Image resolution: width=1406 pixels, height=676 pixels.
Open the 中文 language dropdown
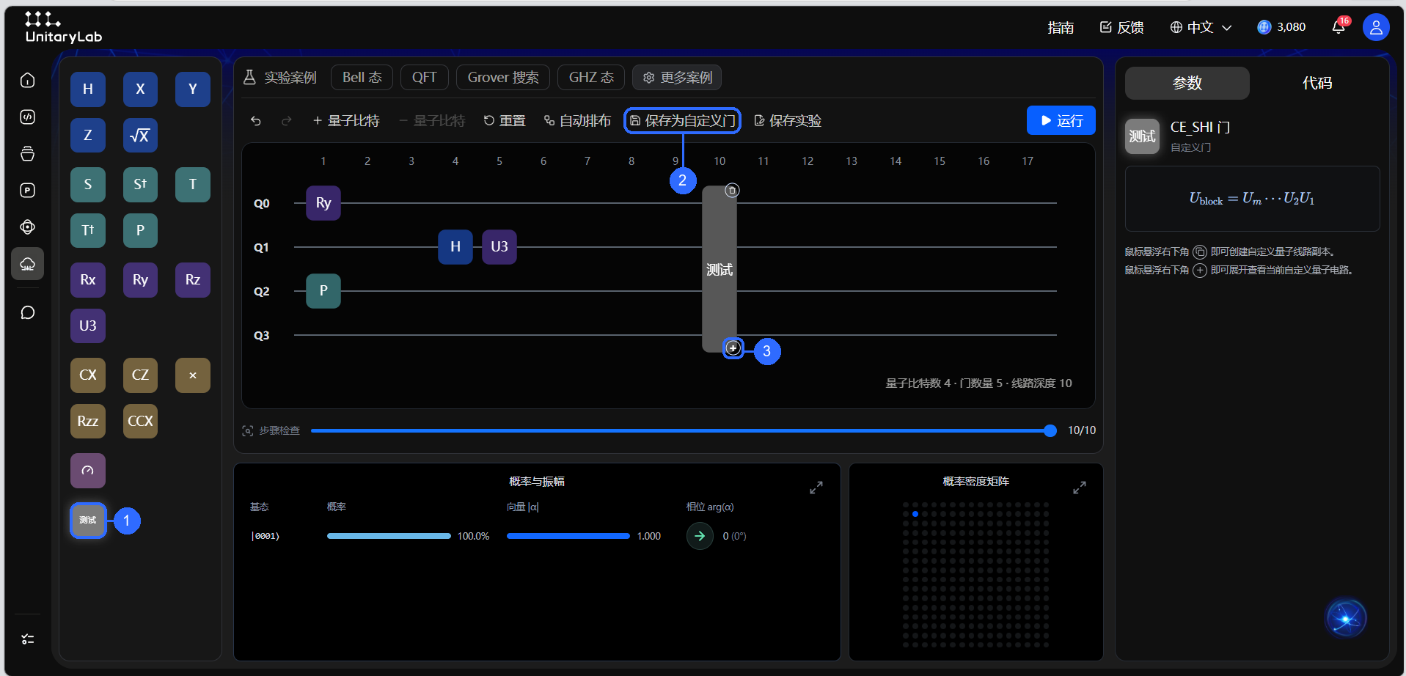point(1201,27)
